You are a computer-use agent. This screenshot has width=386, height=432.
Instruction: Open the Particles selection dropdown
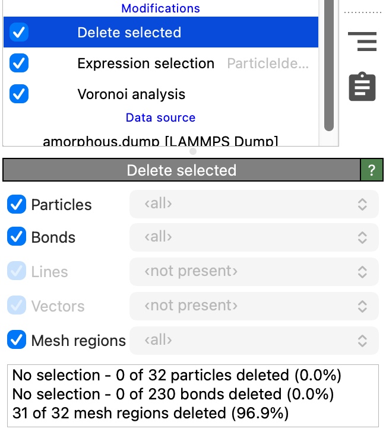[254, 205]
